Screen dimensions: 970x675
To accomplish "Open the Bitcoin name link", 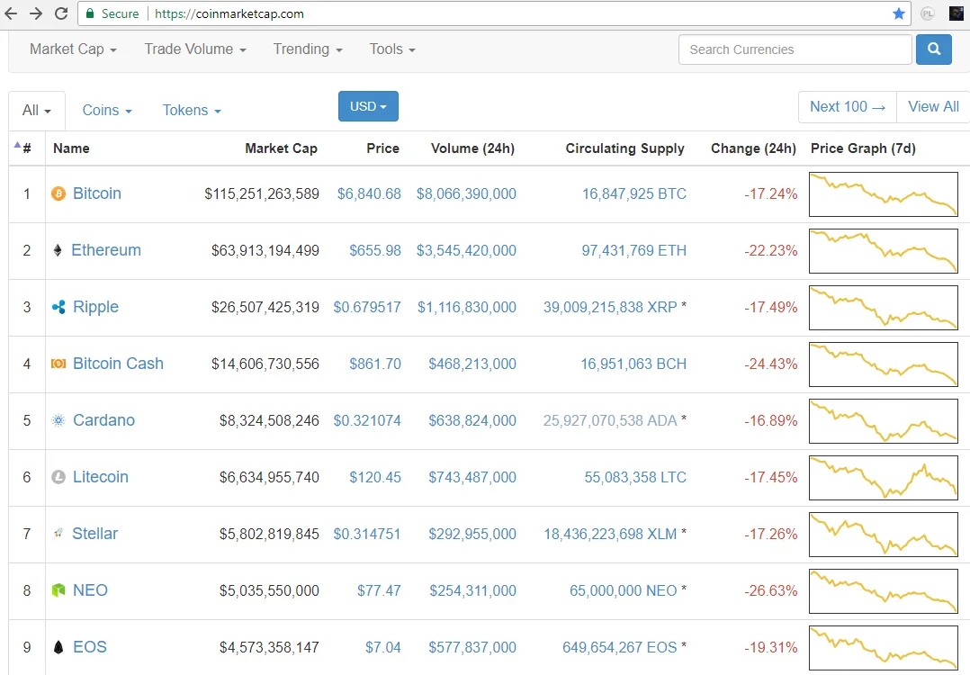I will 97,193.
